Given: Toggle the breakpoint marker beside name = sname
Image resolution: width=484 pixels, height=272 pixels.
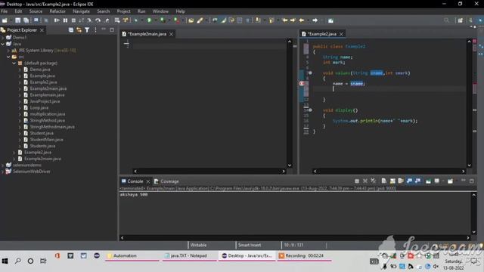Looking at the screenshot, I should 302,84.
